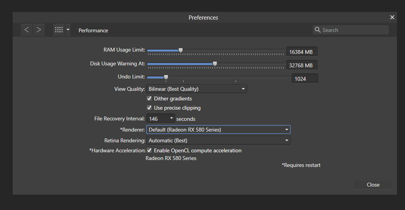Click the RAM Usage Limit value field
405x210 pixels.
[302, 52]
